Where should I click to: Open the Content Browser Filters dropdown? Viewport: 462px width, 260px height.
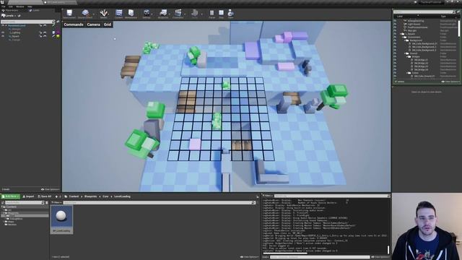click(56, 202)
